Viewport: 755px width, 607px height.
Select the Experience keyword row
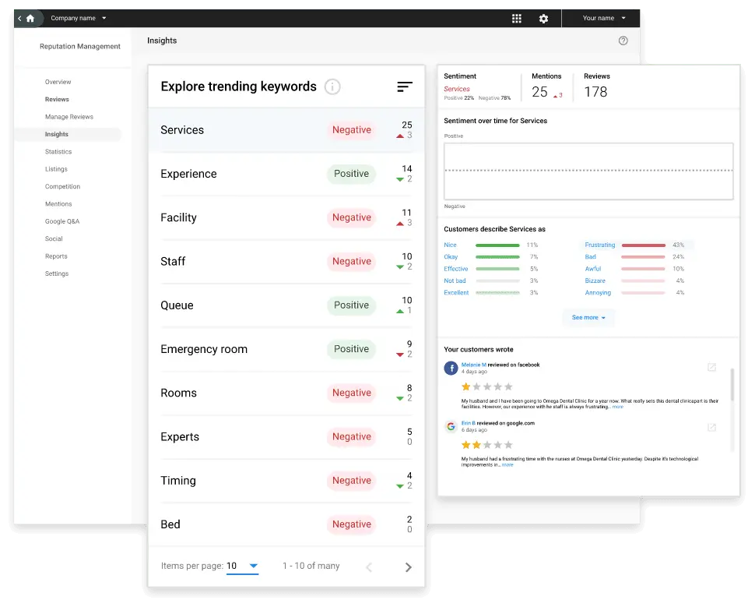[x=286, y=174]
